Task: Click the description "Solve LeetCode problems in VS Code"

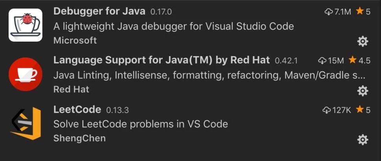Action: pyautogui.click(x=141, y=124)
